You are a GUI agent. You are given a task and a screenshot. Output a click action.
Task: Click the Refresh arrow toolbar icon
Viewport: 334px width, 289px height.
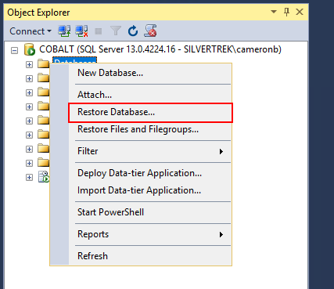133,31
